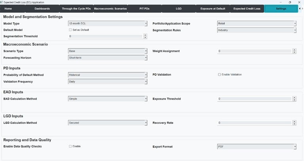Open the Model Type dropdown
The image size is (304, 161).
[x=107, y=23]
